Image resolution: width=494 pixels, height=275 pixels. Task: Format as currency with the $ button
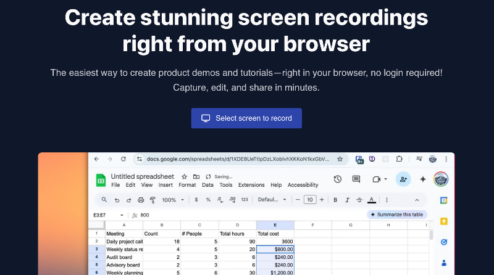(x=196, y=200)
